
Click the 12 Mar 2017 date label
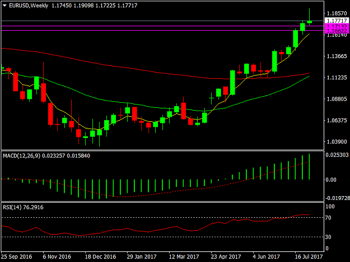184,256
